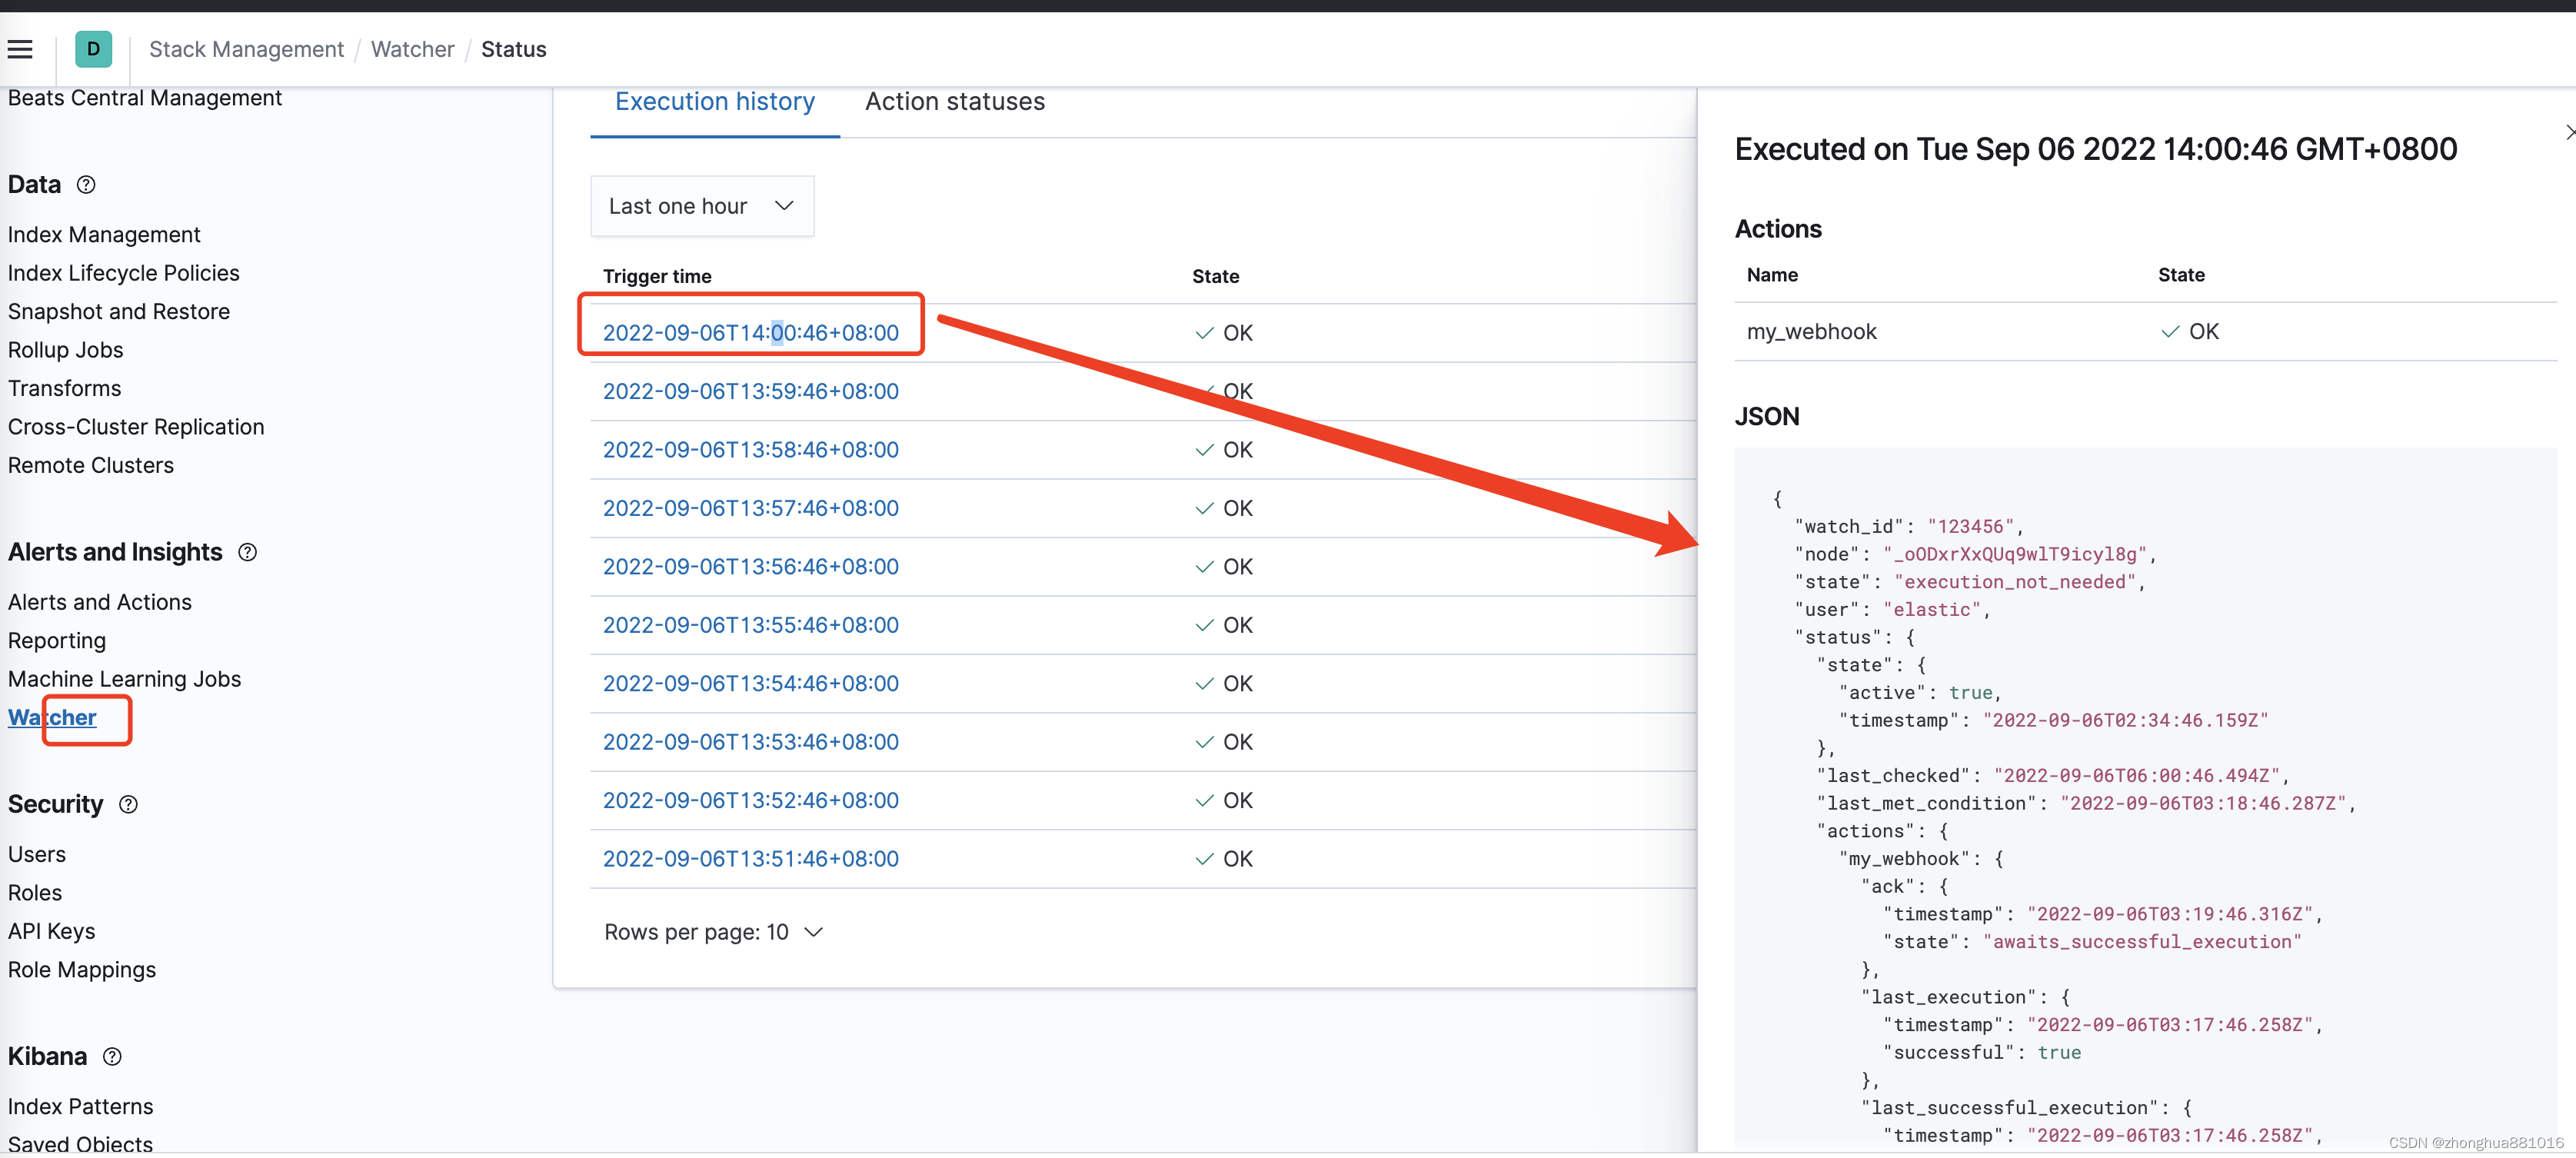Screen dimensions: 2576x1158
Task: Select the Execution history tab
Action: [714, 102]
